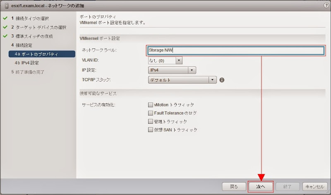Screen dimensions: 331x195
Task: Click the help question mark icon
Action: click(326, 5)
